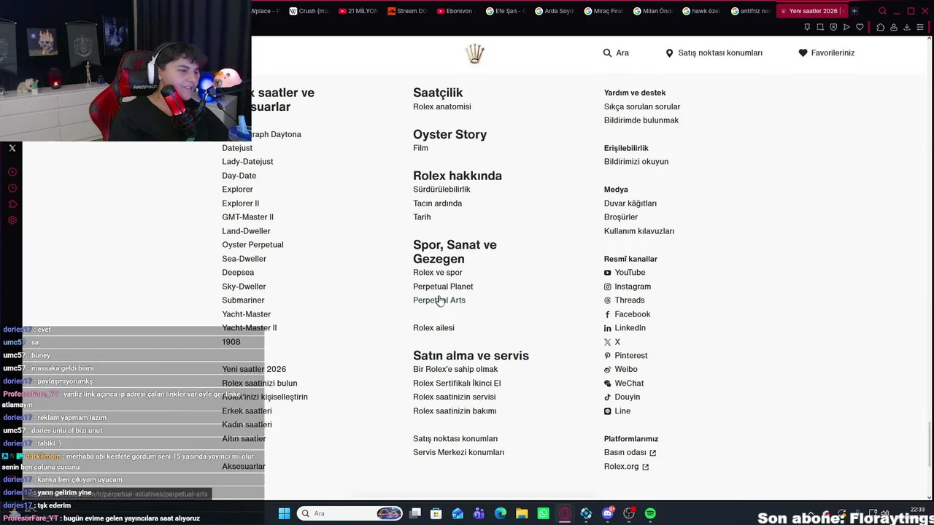Open the Perpetual Arts link
The height and width of the screenshot is (525, 934).
439,300
